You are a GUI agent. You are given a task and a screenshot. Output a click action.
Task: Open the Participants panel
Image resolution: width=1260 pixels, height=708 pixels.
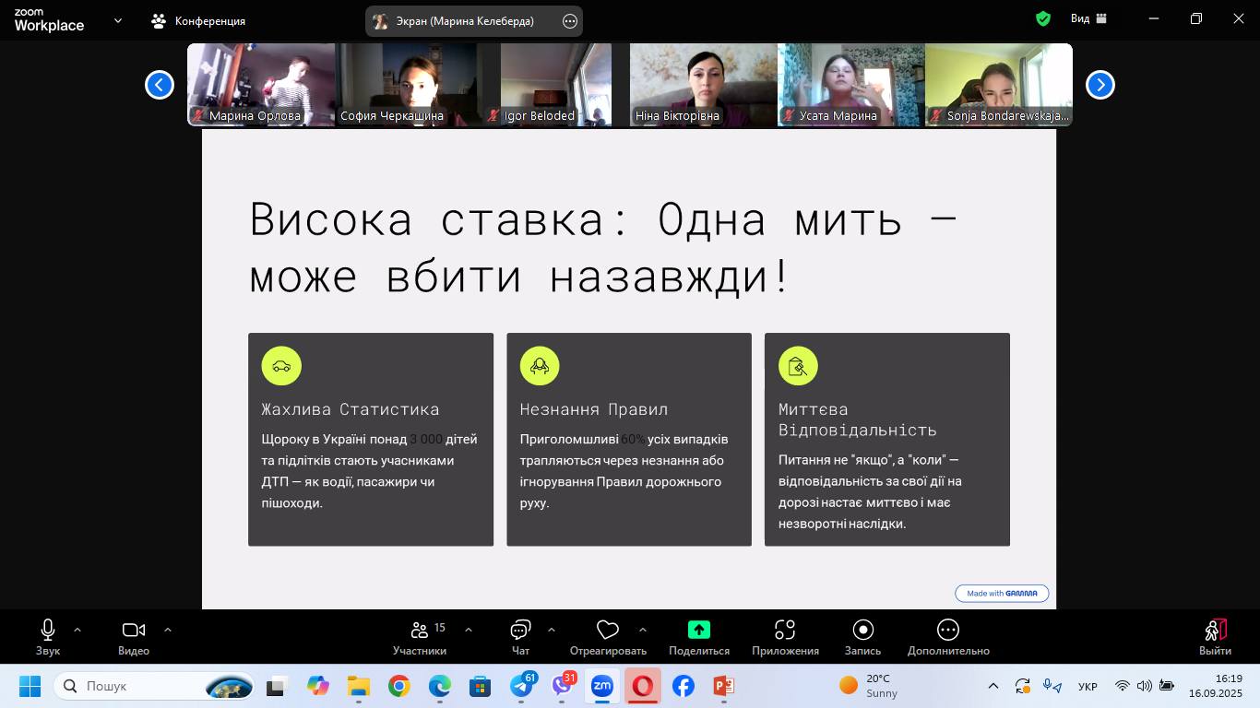[x=420, y=637]
